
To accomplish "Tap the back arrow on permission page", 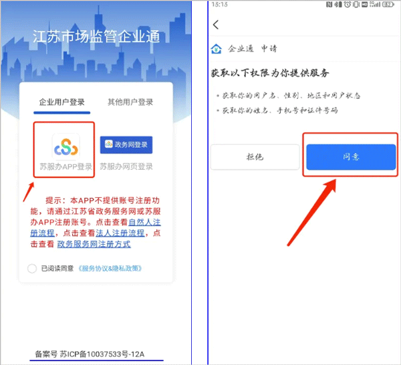I will tap(216, 25).
